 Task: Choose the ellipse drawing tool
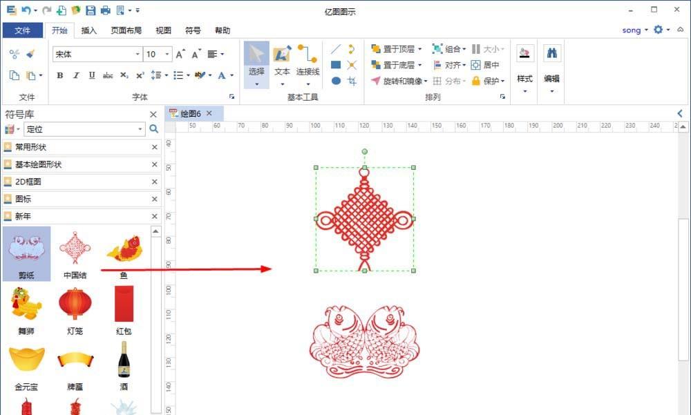337,79
